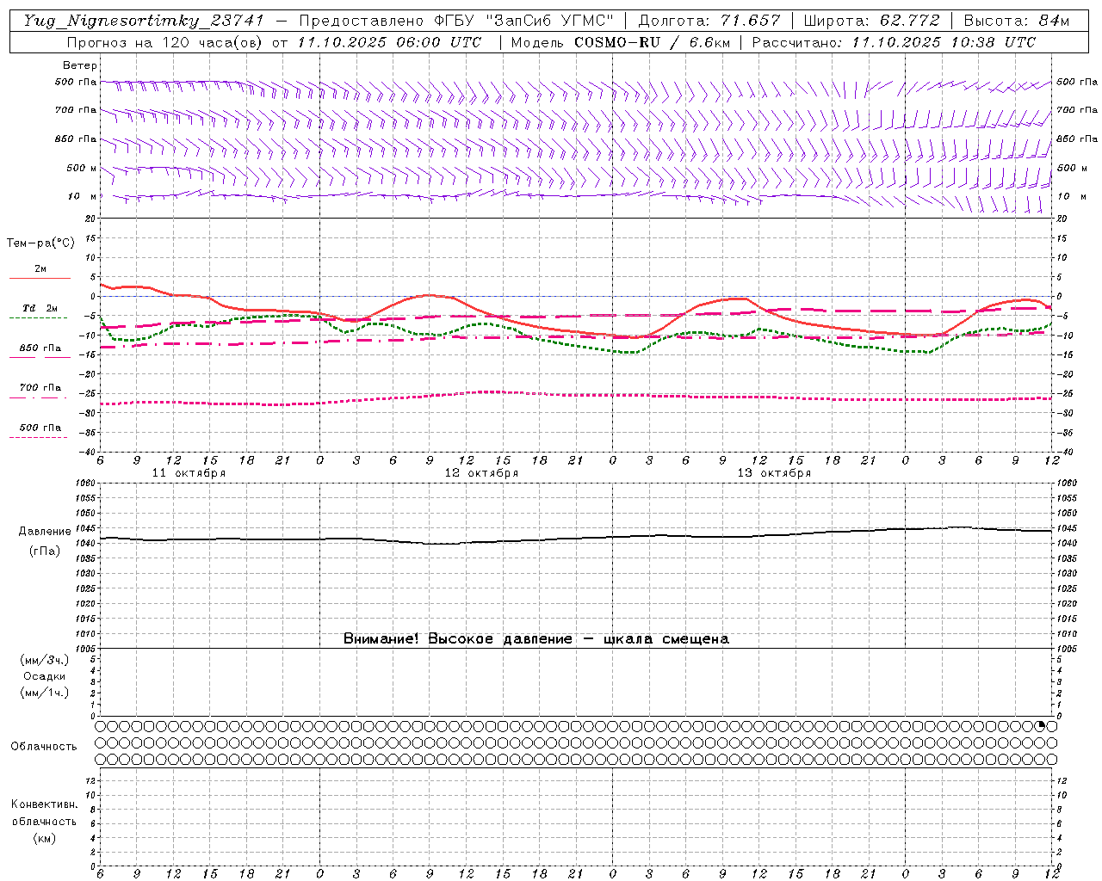
Task: Click the text Прогноз на 120 часа(ов)
Action: click(165, 42)
